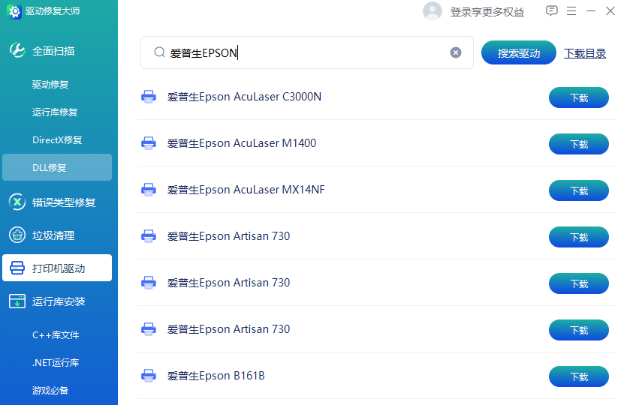Screen dimensions: 624x405
Task: Open .NET运行库 in the sidebar
Action: tap(56, 362)
